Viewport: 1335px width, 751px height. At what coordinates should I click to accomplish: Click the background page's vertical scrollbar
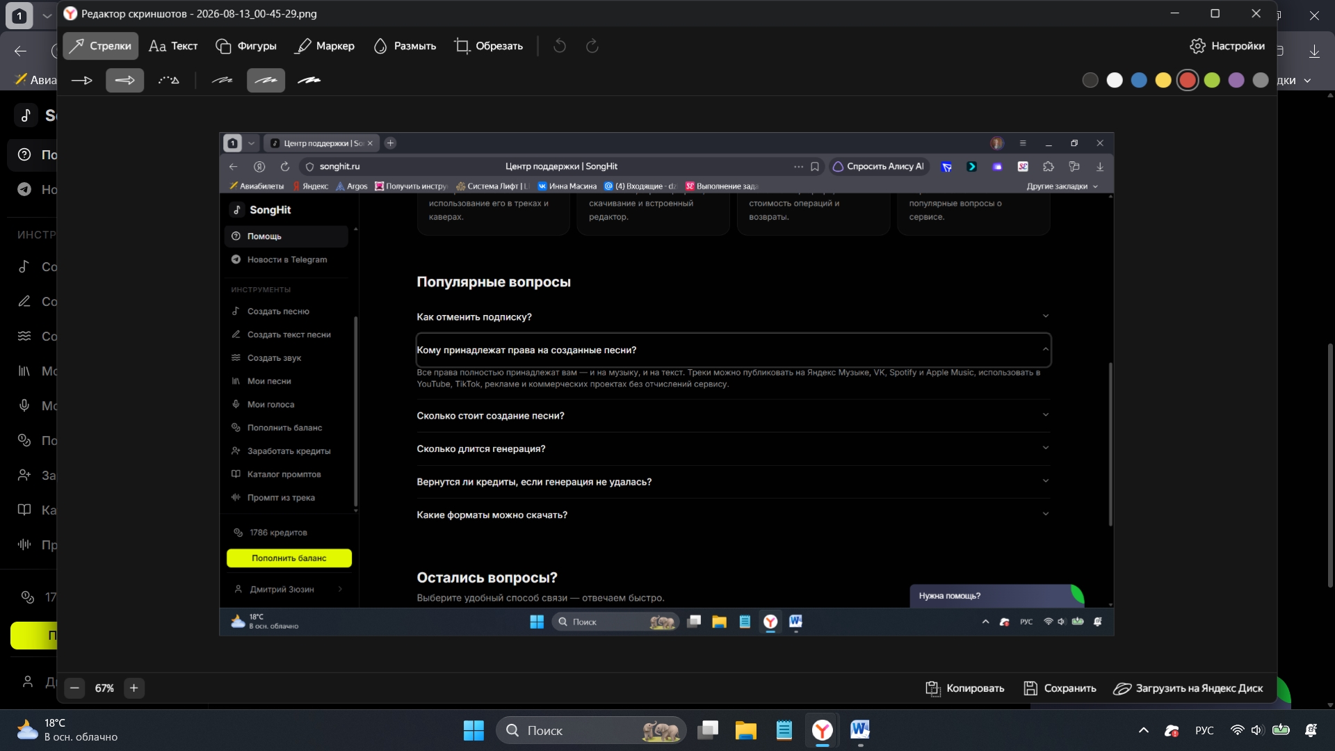tap(1330, 466)
